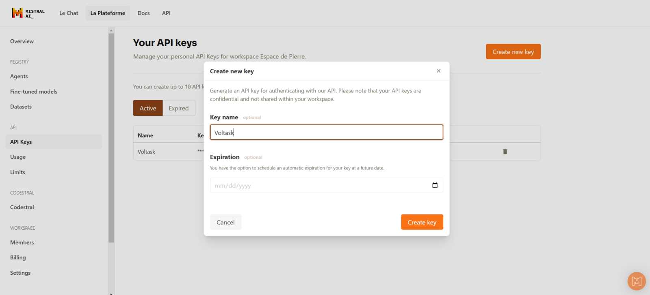
Task: Click the Create key button
Action: [x=422, y=222]
